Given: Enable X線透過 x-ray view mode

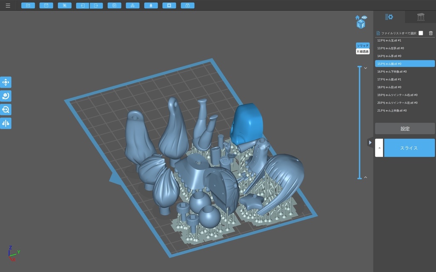Looking at the screenshot, I should click(x=363, y=52).
